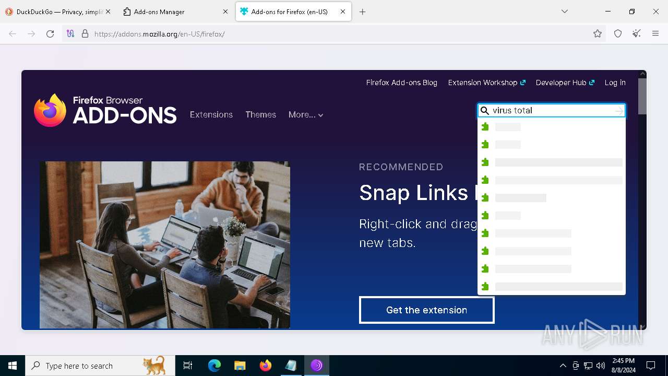
Task: Close the Add-ons Manager tab
Action: click(225, 11)
